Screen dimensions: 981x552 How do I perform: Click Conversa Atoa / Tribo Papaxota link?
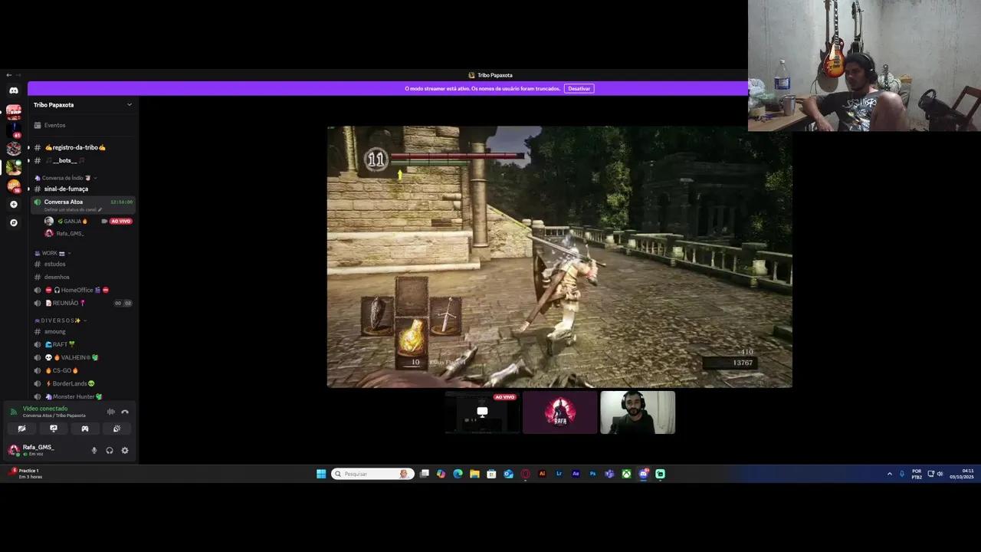click(x=54, y=416)
